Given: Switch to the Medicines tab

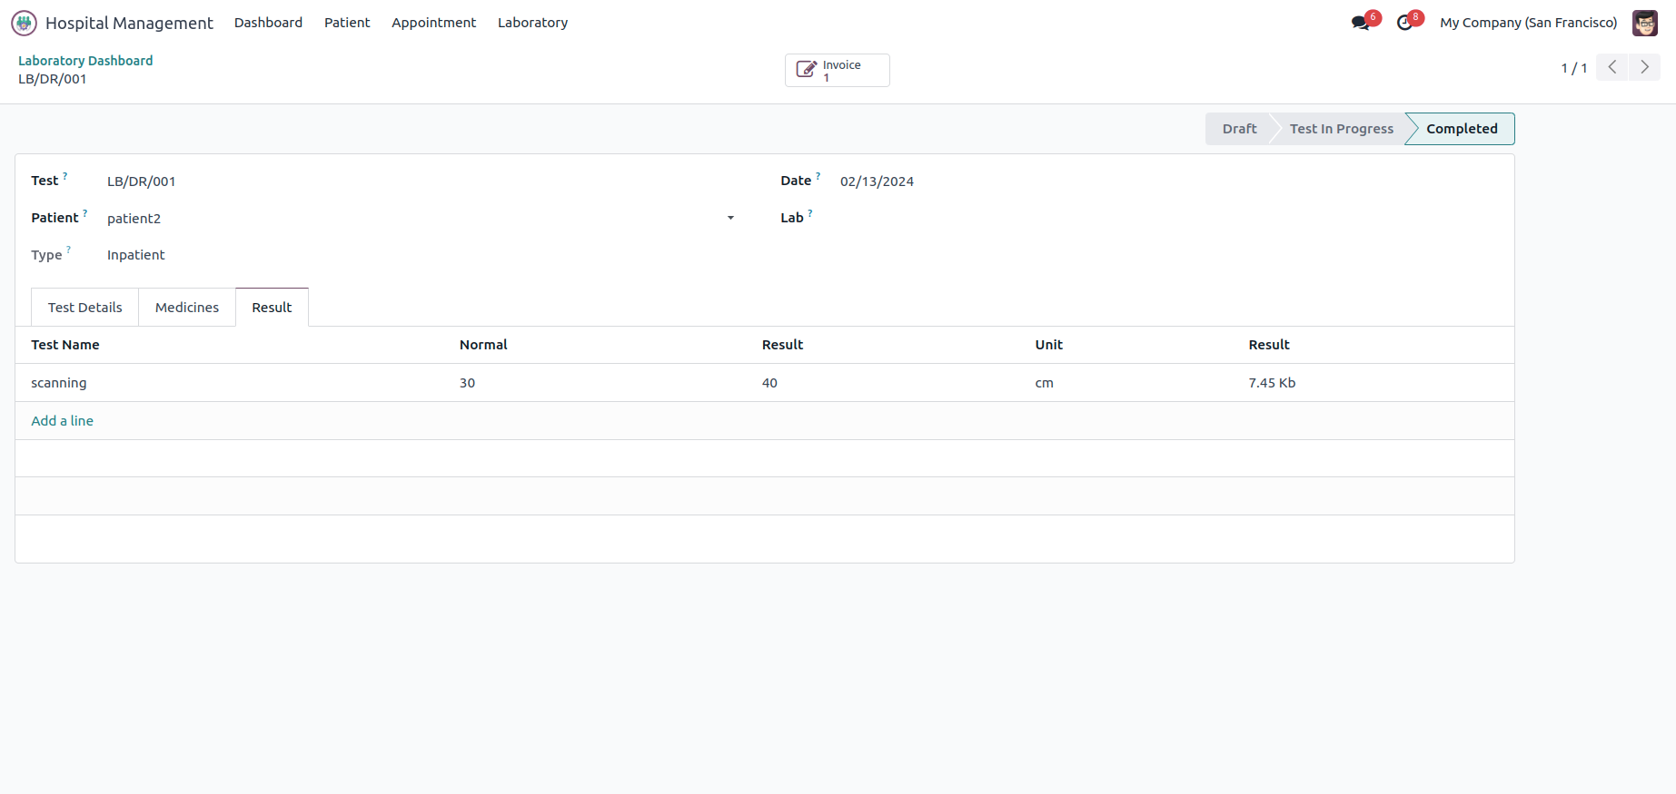Looking at the screenshot, I should 187,308.
